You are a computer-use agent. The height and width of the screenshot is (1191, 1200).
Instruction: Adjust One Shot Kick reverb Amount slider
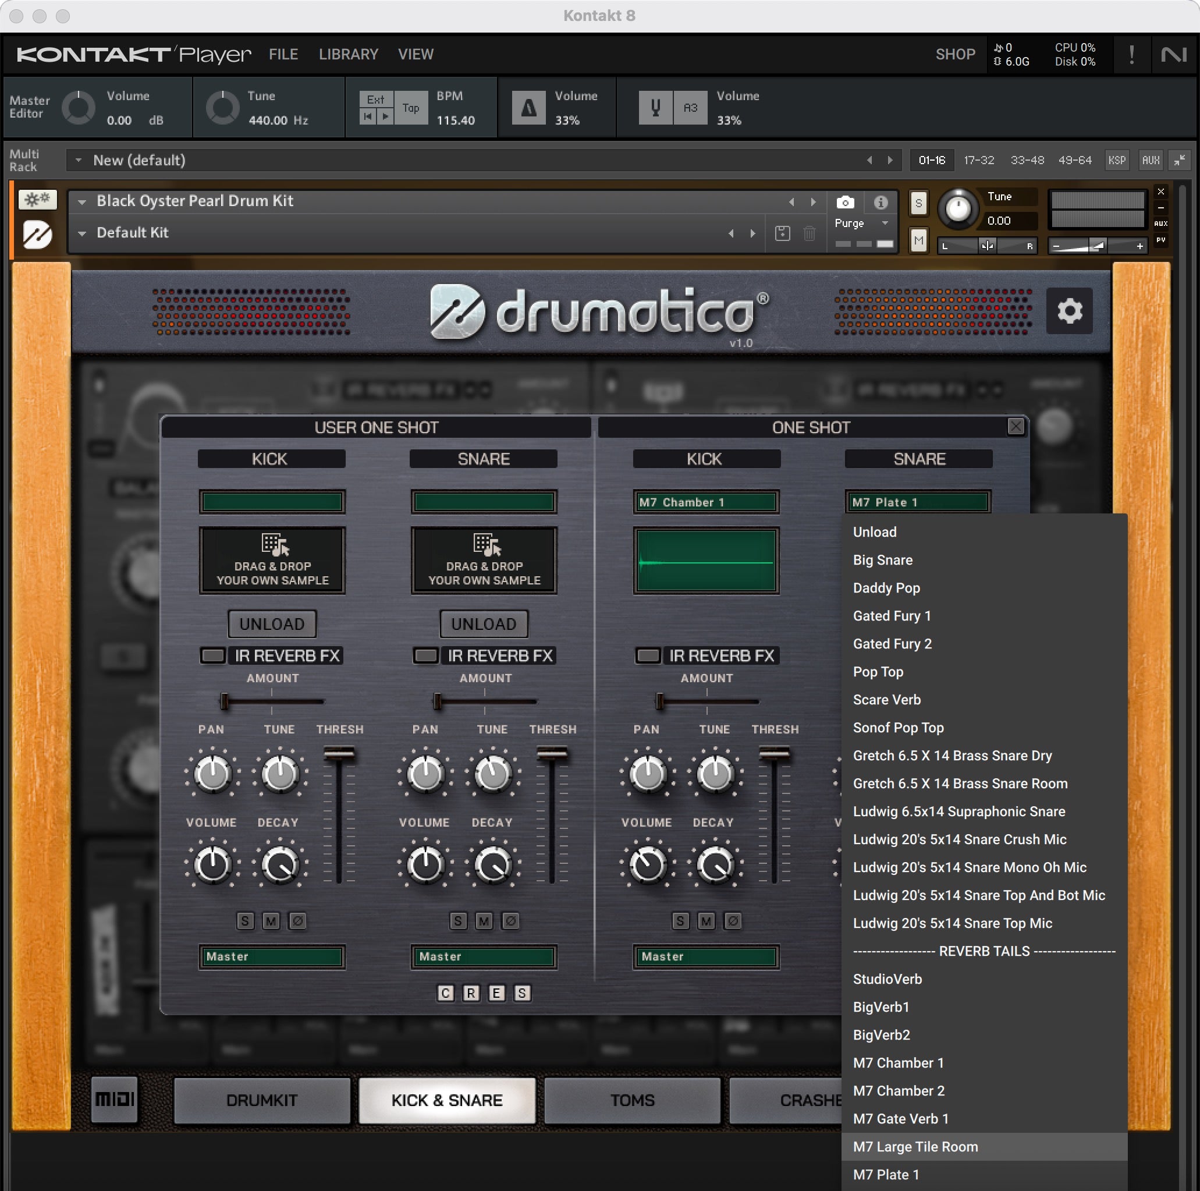click(x=707, y=701)
